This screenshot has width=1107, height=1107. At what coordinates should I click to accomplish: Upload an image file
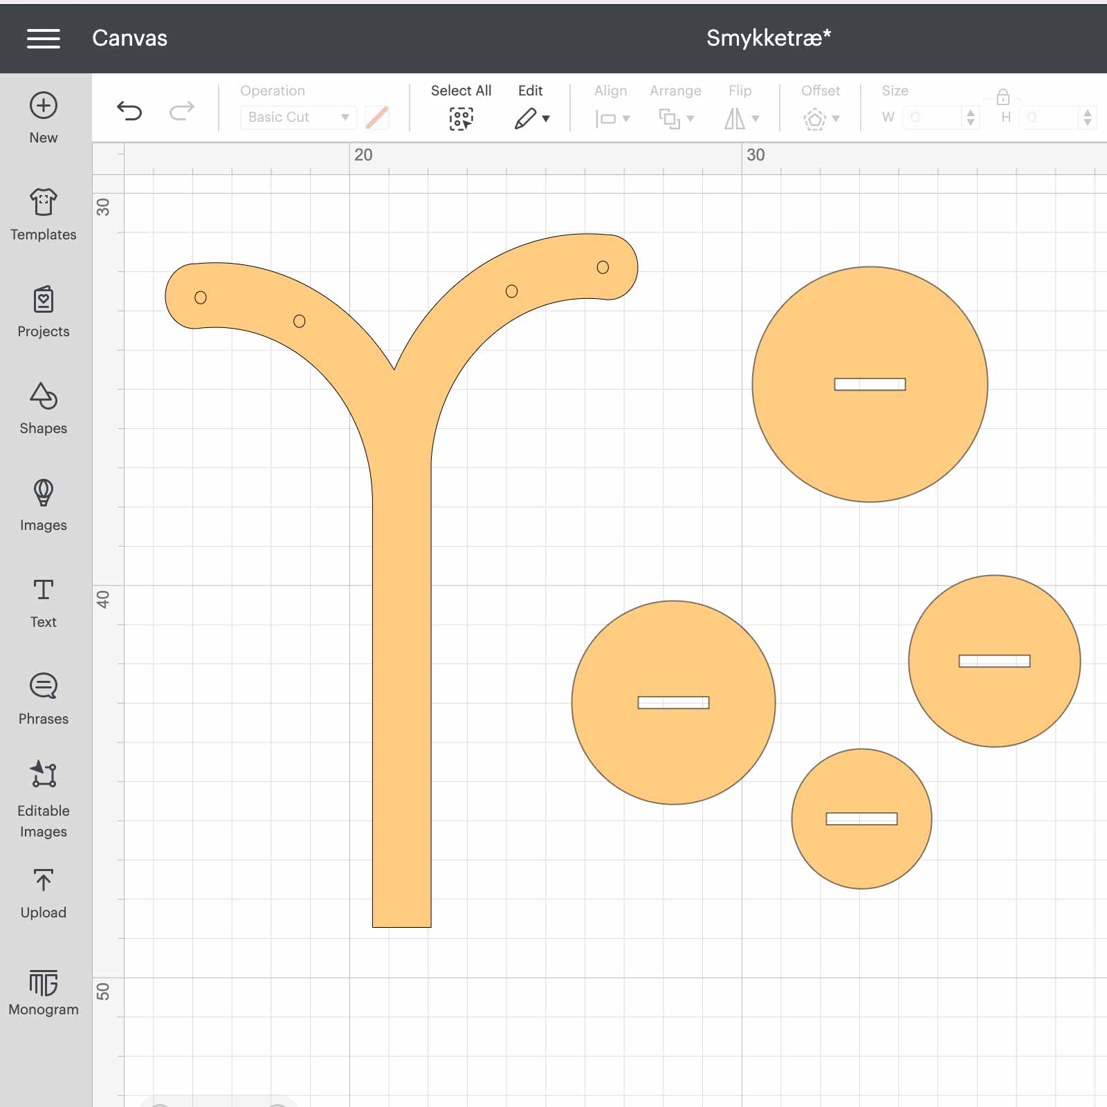(x=43, y=894)
